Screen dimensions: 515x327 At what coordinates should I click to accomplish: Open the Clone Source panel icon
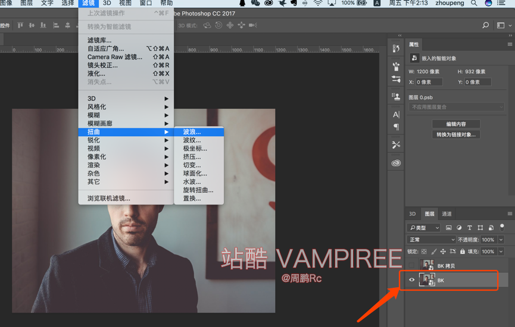[396, 96]
